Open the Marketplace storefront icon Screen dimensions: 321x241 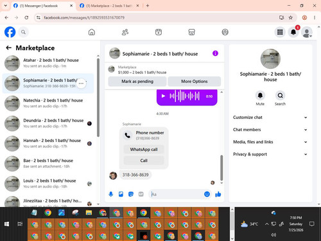[191, 32]
